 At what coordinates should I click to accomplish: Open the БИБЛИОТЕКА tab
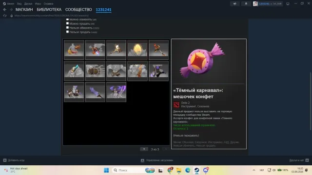(49, 10)
